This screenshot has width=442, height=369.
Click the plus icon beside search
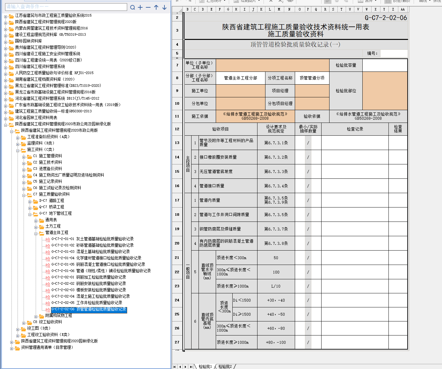click(140, 7)
